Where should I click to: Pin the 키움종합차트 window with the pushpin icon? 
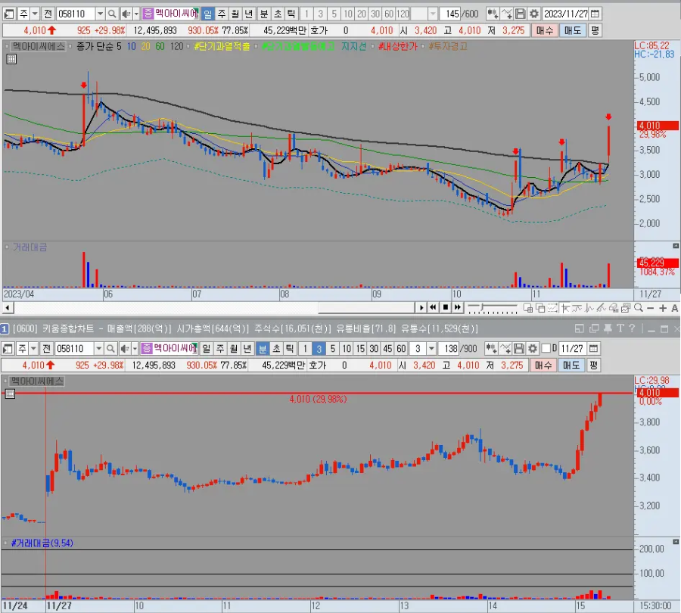coord(608,329)
